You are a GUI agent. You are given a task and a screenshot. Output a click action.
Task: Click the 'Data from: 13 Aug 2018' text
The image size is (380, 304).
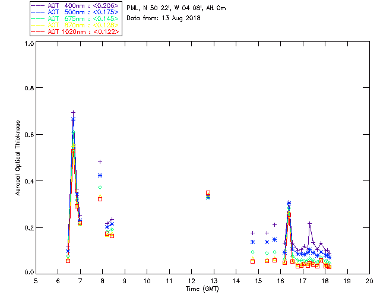click(x=164, y=18)
